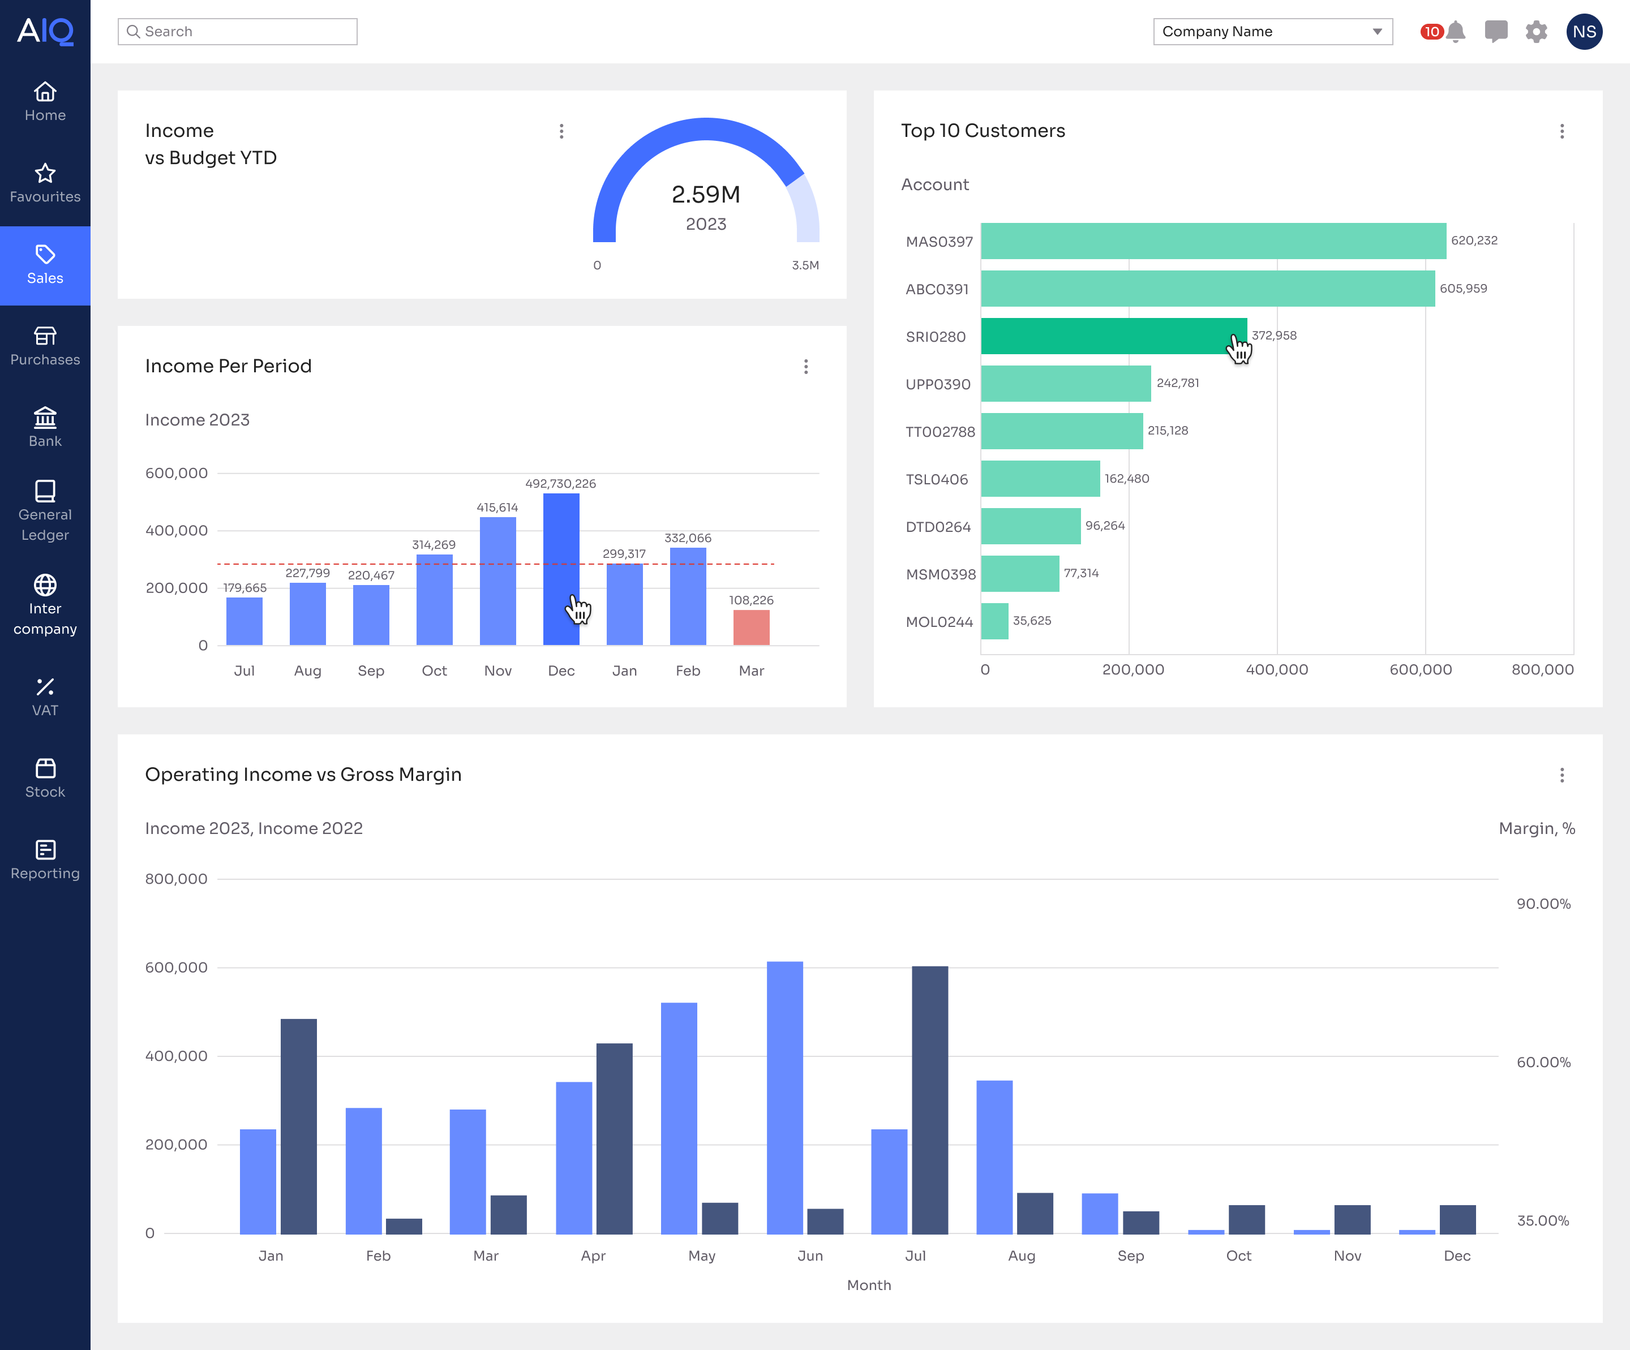
Task: Expand the Company Name dropdown
Action: pyautogui.click(x=1272, y=32)
